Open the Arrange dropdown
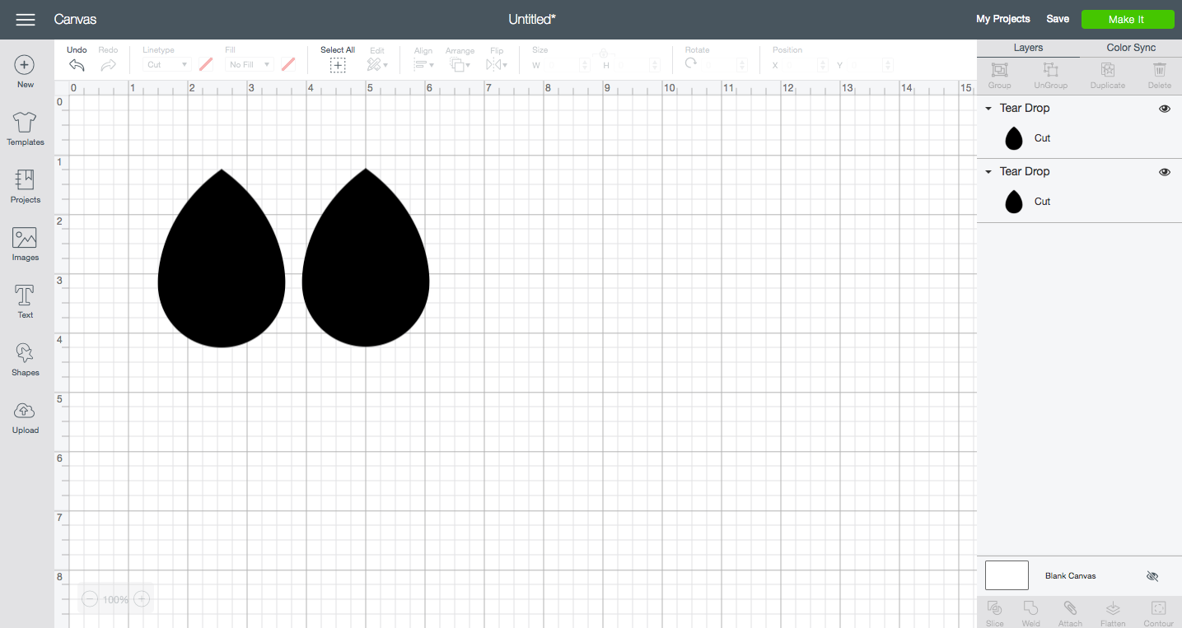The height and width of the screenshot is (628, 1182). coord(460,63)
